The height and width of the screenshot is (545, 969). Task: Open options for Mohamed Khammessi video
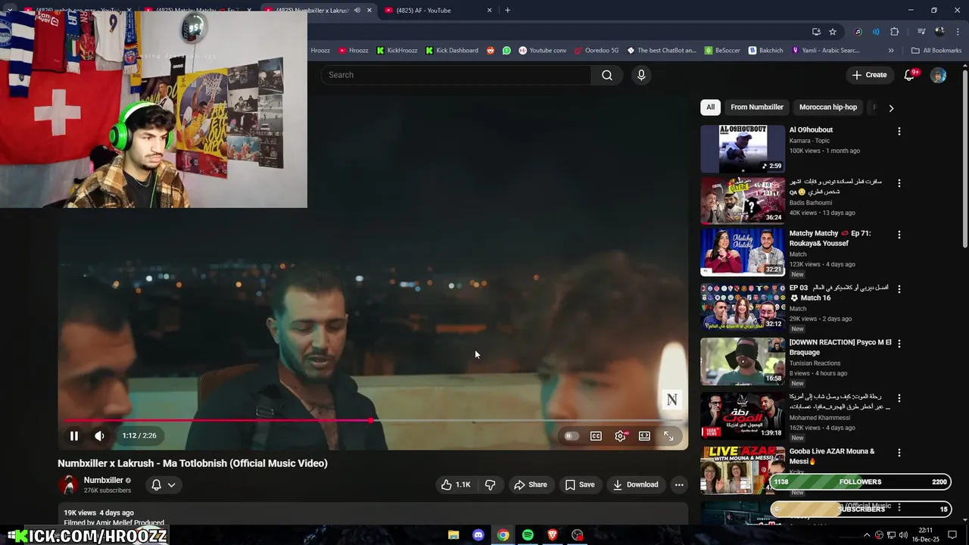pos(899,398)
